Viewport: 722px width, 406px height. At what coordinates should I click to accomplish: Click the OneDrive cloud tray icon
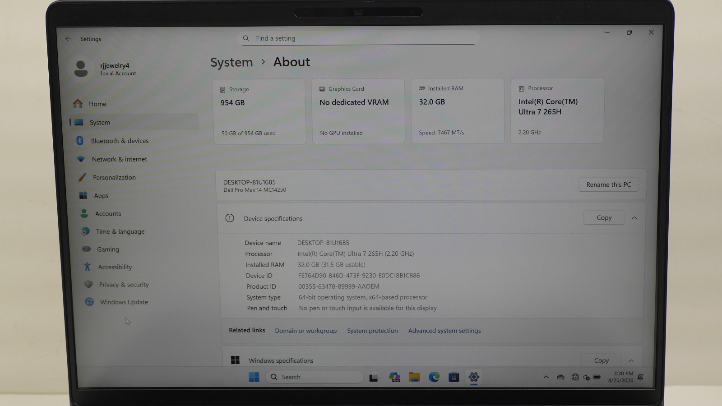pos(561,377)
